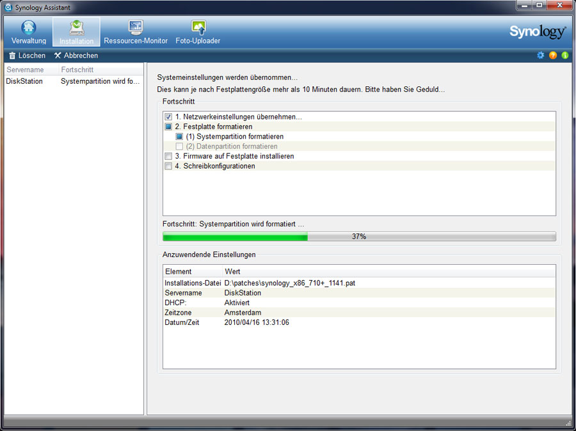
Task: Click the path D:\patches\synology_x86_710+_1141.pat
Action: tap(290, 283)
